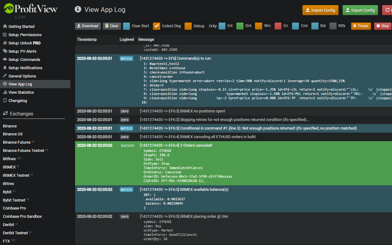Click the Import Config button
This screenshot has height=245, width=392.
pos(320,10)
